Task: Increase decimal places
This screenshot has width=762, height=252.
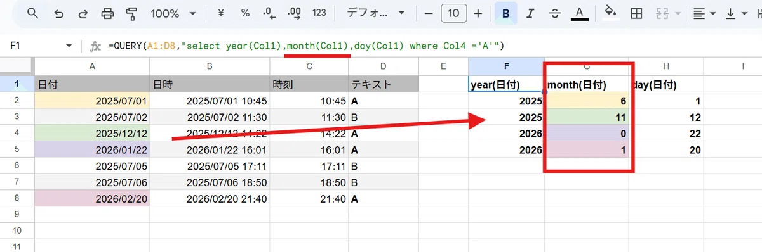Action: click(x=294, y=13)
